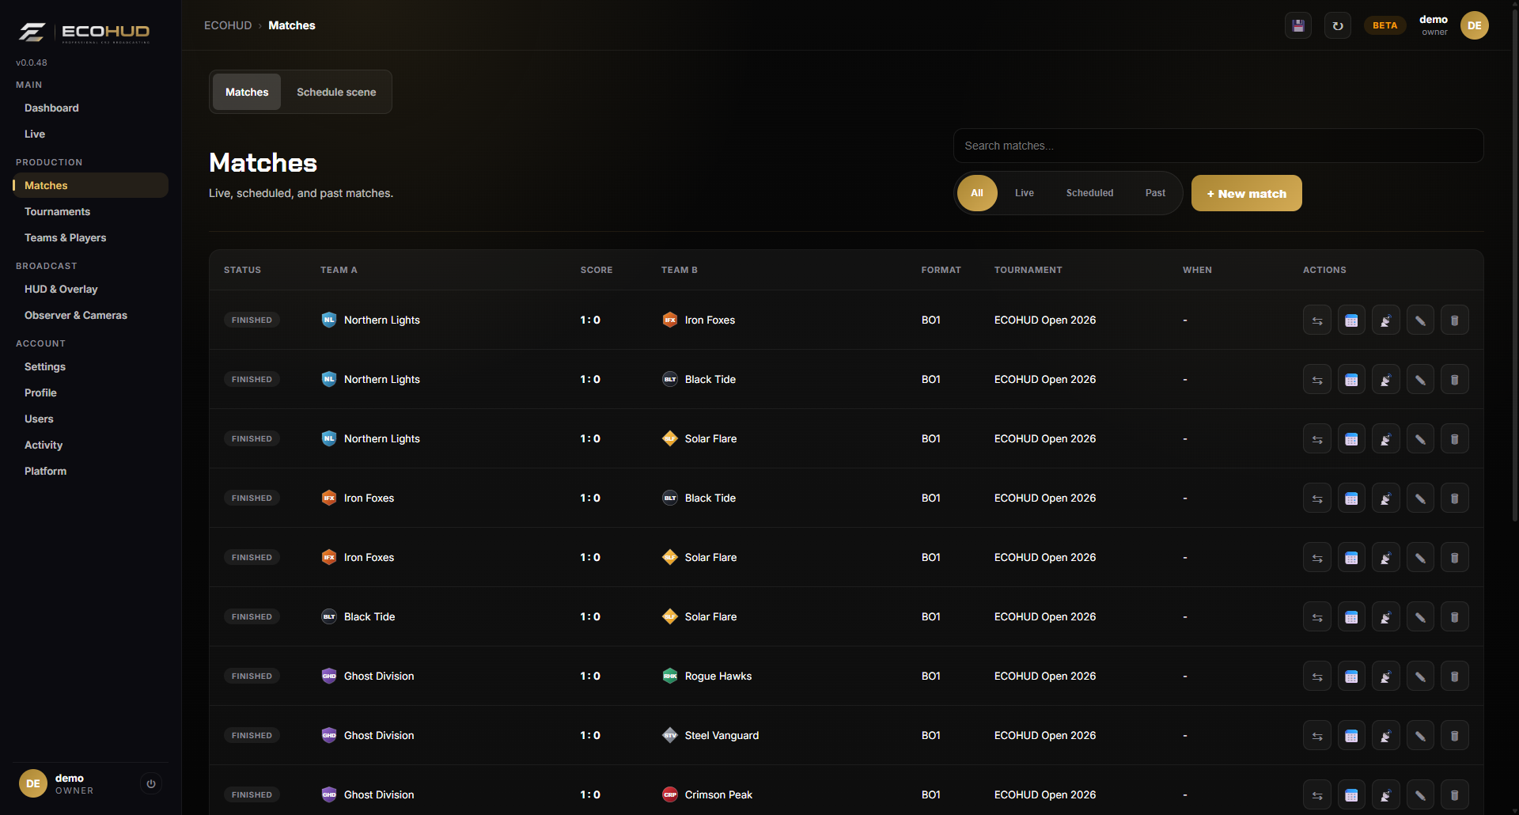Screen dimensions: 1519x815
Task: Filter matches by Live
Action: pyautogui.click(x=1025, y=193)
